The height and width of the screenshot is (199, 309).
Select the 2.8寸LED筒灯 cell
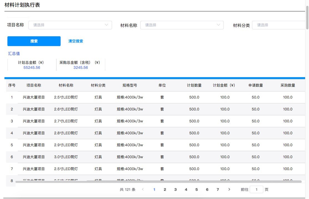(66, 133)
